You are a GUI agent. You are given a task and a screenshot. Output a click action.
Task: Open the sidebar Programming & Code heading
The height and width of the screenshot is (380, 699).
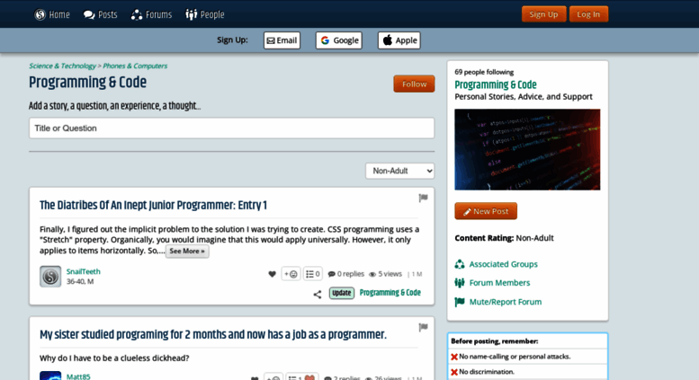click(496, 84)
